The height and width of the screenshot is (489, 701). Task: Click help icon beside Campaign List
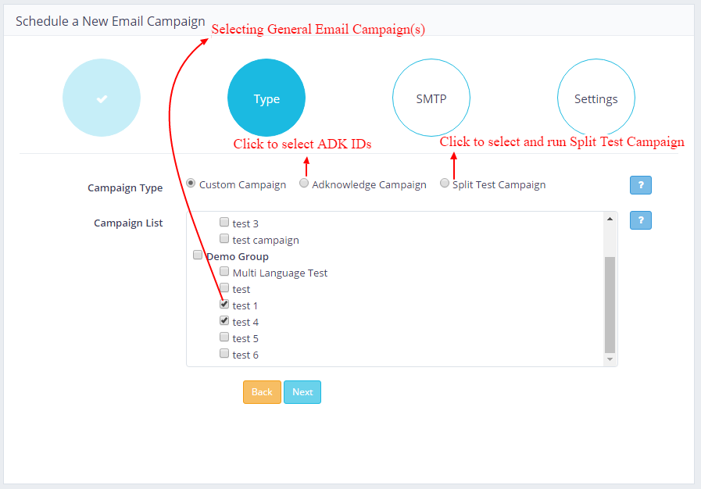click(x=640, y=220)
